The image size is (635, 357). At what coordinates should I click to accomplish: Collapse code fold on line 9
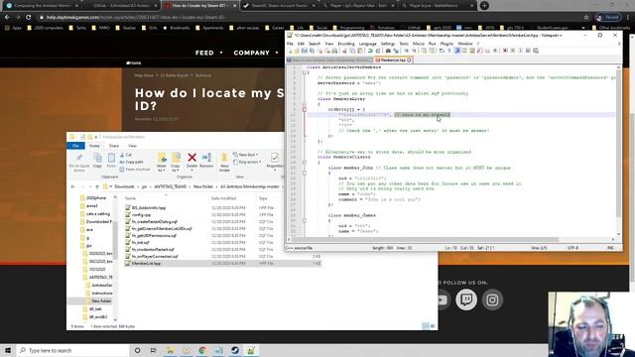[305, 109]
